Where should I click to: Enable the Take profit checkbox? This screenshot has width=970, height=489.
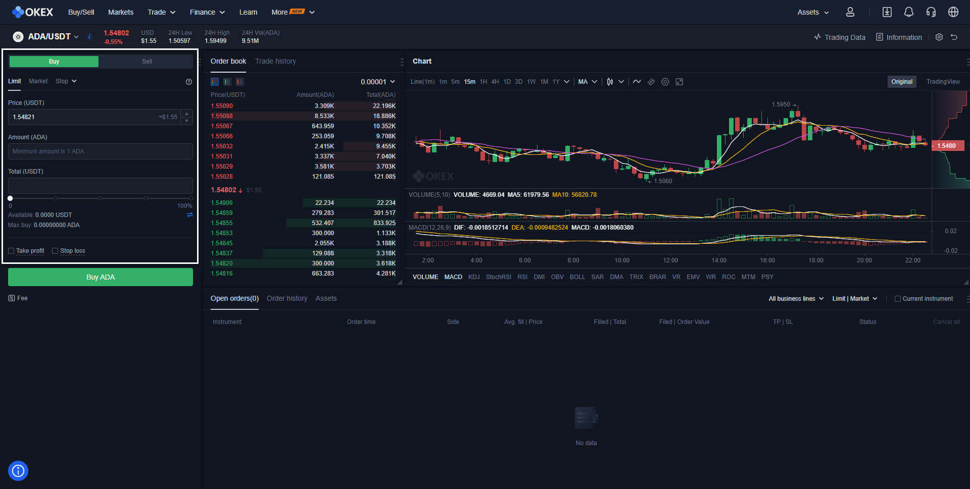click(x=11, y=251)
